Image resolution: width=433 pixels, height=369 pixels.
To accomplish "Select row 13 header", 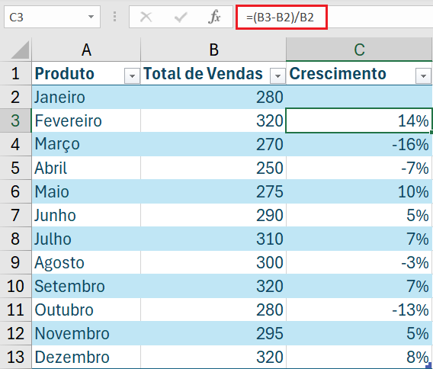I will pyautogui.click(x=15, y=357).
